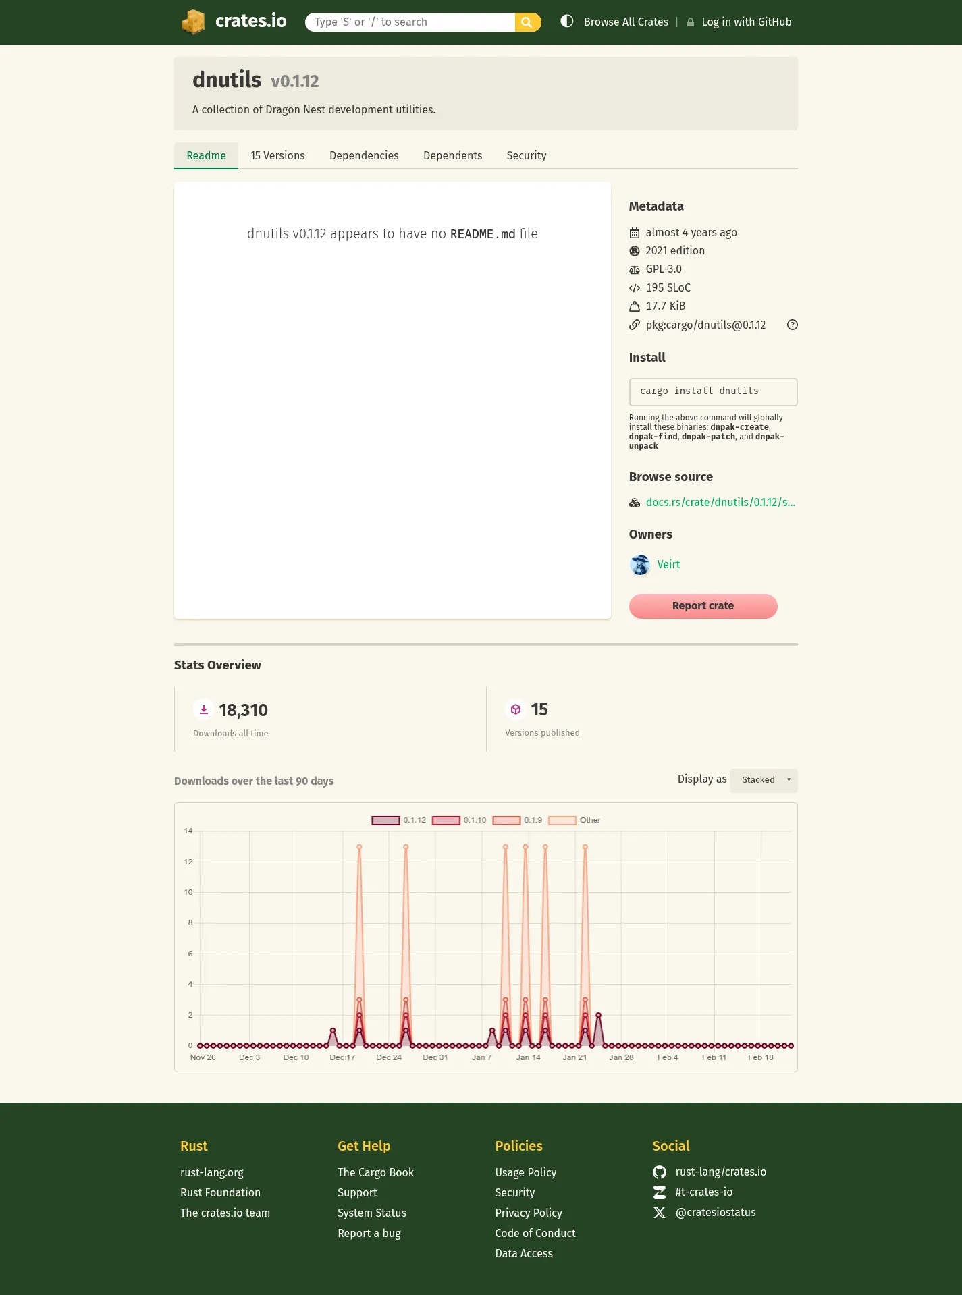Click Log in with GitHub

click(746, 22)
